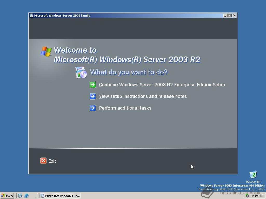The width and height of the screenshot is (266, 199).
Task: Click the clock showing 9:10 AM
Action: [x=257, y=196]
